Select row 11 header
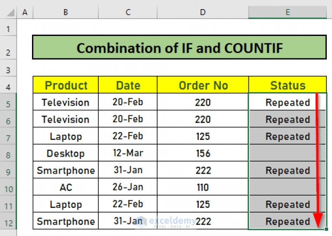This screenshot has width=332, height=236. pos(8,204)
